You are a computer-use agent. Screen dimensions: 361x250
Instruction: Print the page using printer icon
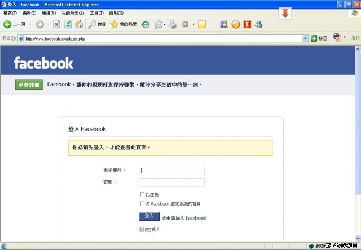[173, 24]
